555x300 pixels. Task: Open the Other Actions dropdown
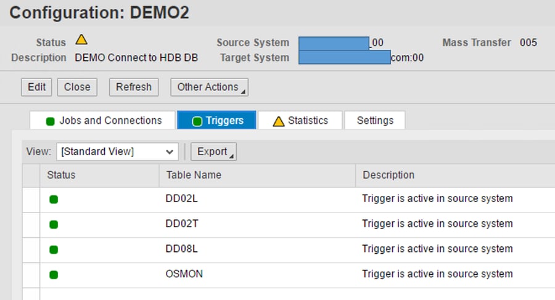209,87
